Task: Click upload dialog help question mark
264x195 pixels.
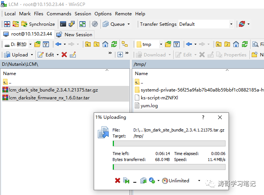Action: pyautogui.click(x=203, y=117)
